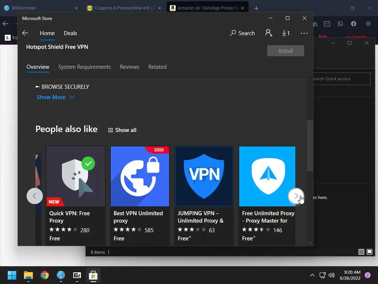Viewport: 378px width, 284px height.
Task: Open the three-dot more menu in Store
Action: pyautogui.click(x=304, y=33)
